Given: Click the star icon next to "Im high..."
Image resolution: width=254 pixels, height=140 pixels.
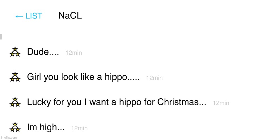Looking at the screenshot, I should pos(15,127).
